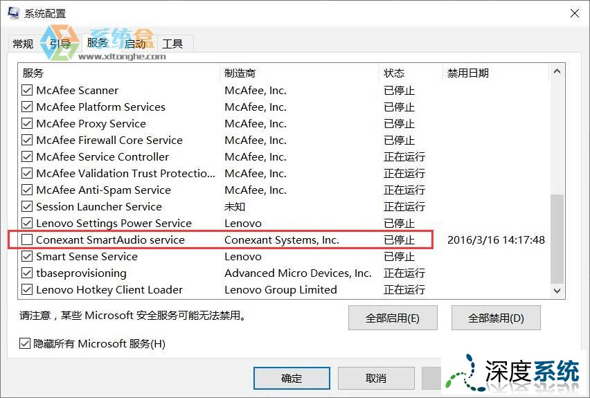
Task: Click the System Configuration title bar icon
Action: [14, 12]
